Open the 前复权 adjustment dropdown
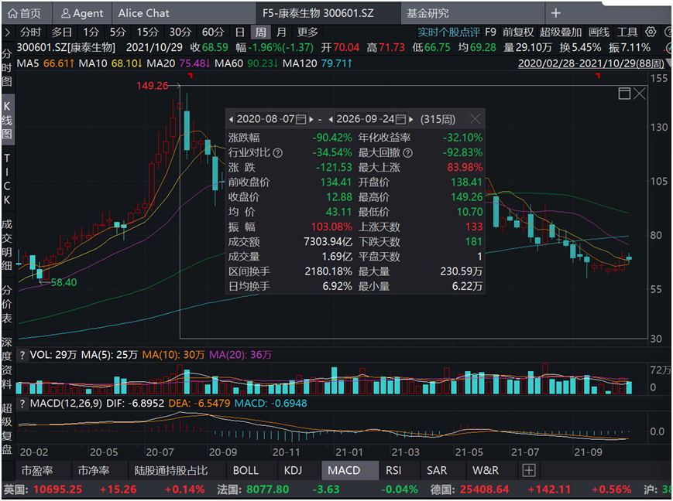This screenshot has height=501, width=673. 518,32
